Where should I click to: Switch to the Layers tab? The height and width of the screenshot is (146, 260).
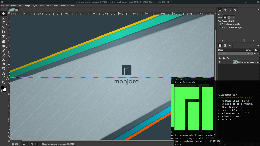pos(220,46)
